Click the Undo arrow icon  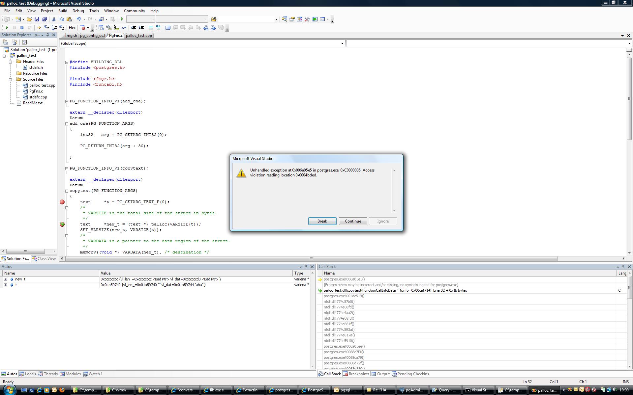pos(79,19)
